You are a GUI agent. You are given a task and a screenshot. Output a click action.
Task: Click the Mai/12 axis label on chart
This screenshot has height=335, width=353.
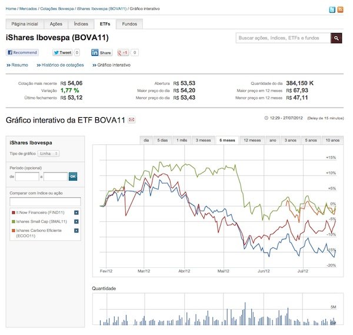coord(224,271)
